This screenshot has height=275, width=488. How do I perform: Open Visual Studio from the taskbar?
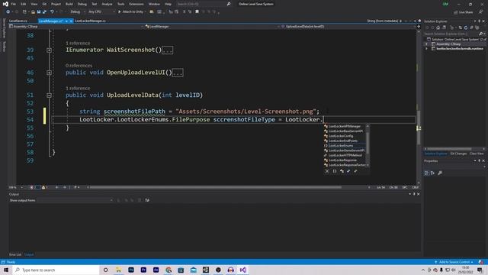pos(243,270)
